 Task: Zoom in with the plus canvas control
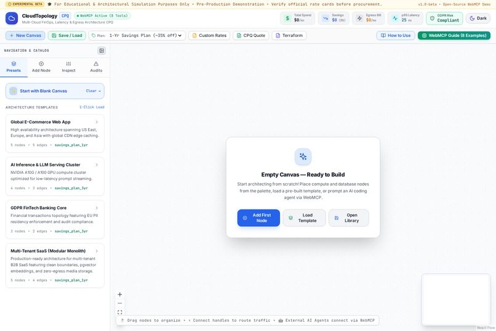point(120,295)
